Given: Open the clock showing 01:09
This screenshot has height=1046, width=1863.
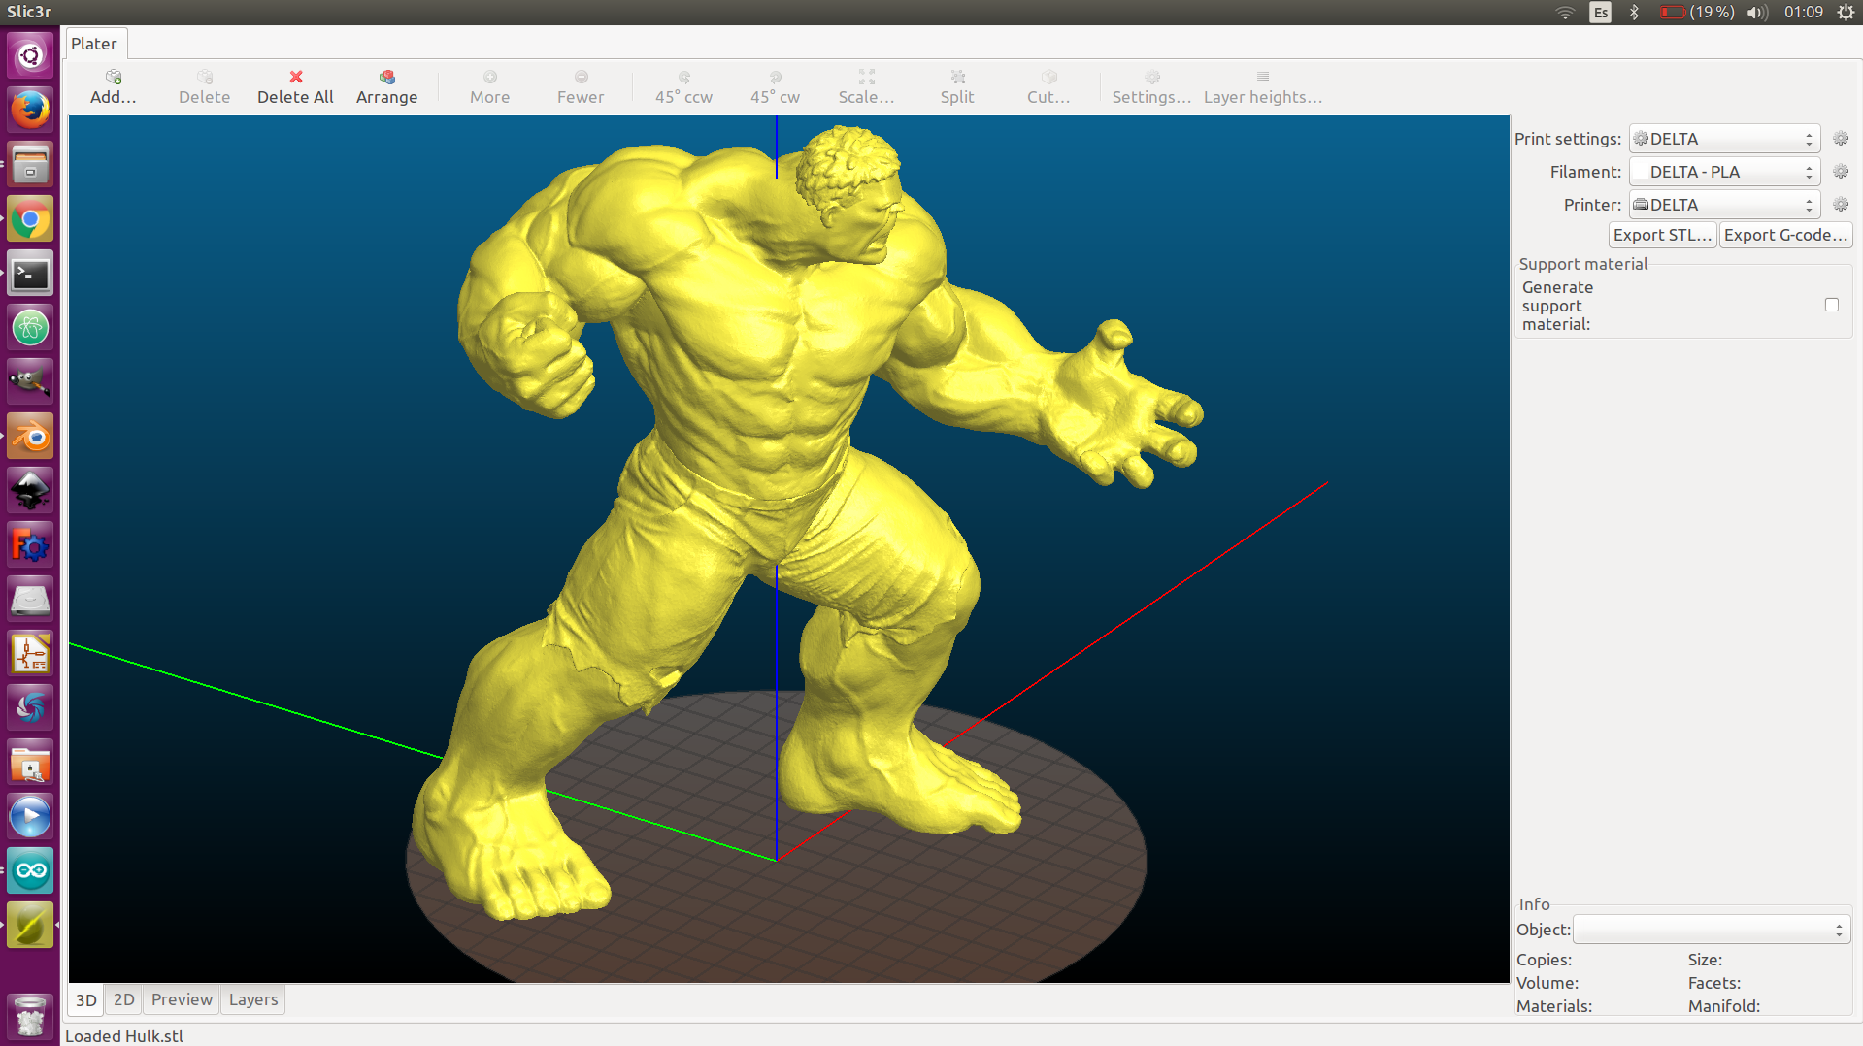Looking at the screenshot, I should coord(1804,13).
